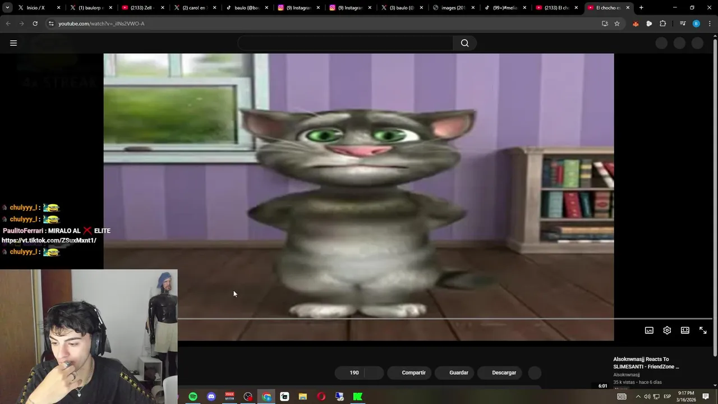Open the Chrome extensions puzzle menu
The width and height of the screenshot is (718, 404).
click(x=663, y=24)
